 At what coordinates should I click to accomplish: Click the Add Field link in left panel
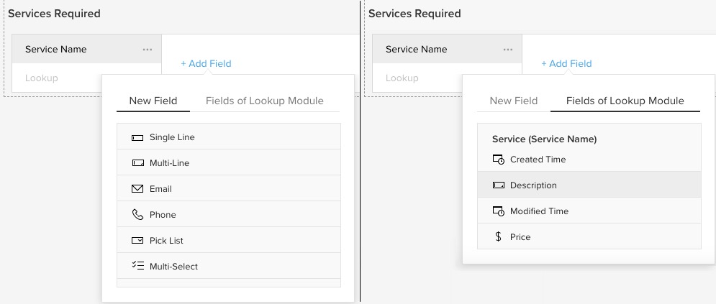point(206,64)
